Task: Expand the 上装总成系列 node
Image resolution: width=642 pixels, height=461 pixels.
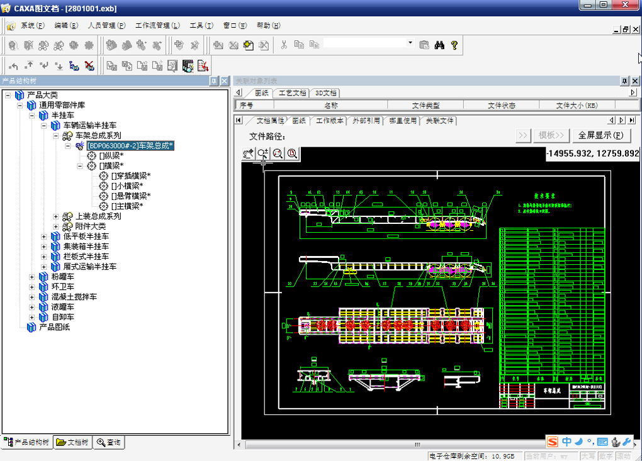Action: pyautogui.click(x=56, y=216)
